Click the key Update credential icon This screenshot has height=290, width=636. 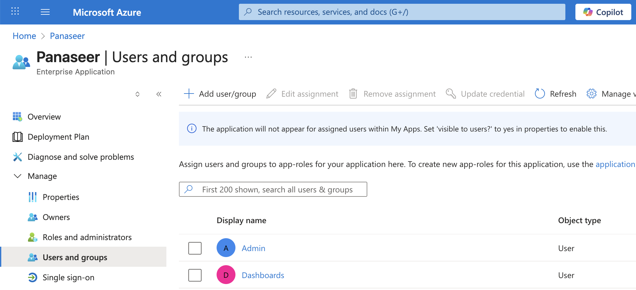[x=451, y=94]
